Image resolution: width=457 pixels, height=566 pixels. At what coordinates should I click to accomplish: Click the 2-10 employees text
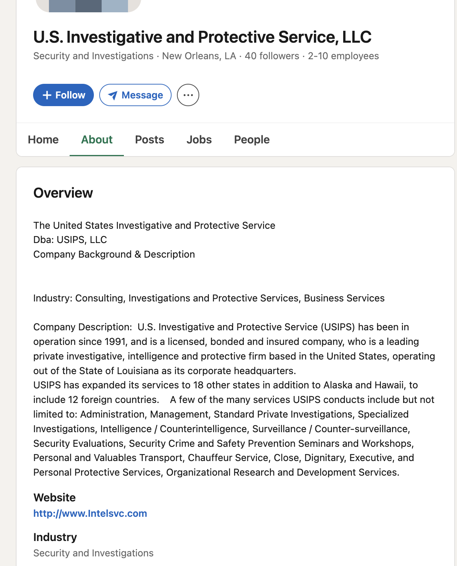(x=343, y=56)
